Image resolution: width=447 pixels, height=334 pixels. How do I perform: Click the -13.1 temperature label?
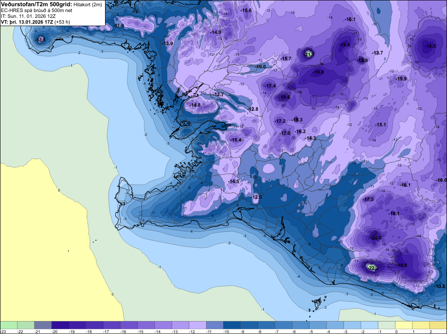pos(41,40)
